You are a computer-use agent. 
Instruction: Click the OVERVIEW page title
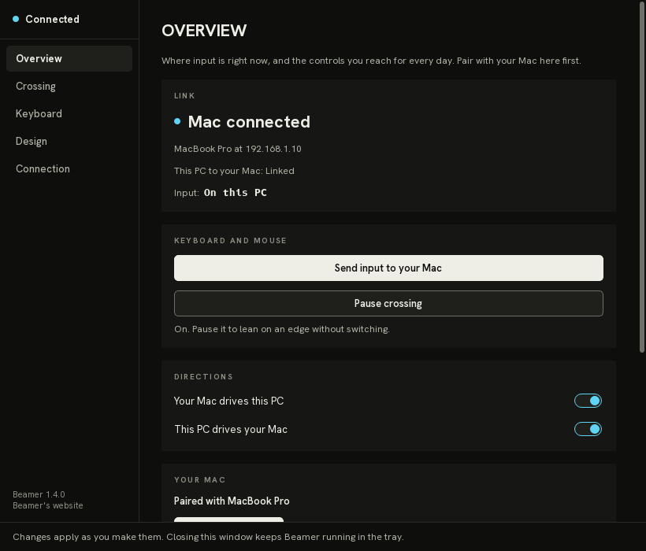point(204,31)
